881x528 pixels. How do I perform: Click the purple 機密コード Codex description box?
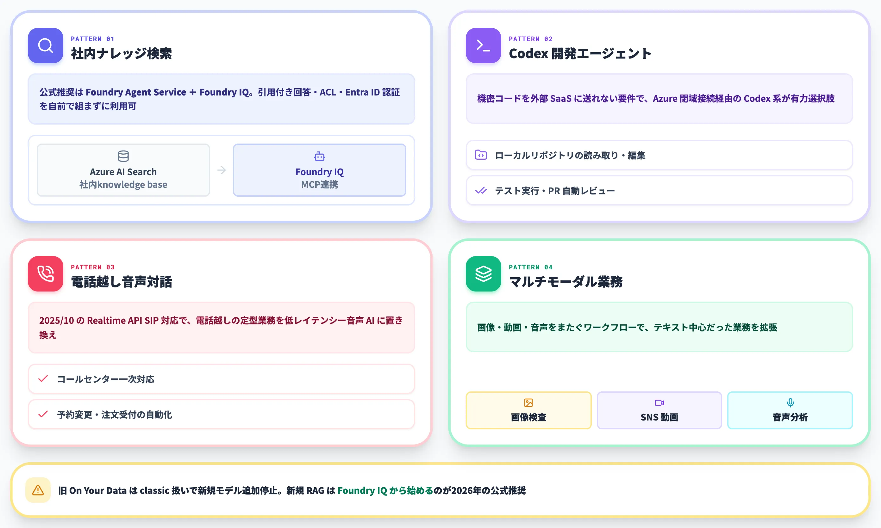(x=659, y=99)
